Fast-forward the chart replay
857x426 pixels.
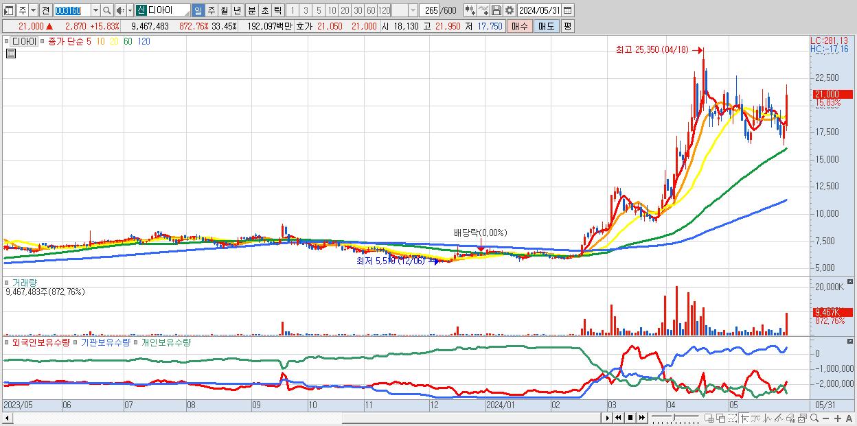pos(642,418)
